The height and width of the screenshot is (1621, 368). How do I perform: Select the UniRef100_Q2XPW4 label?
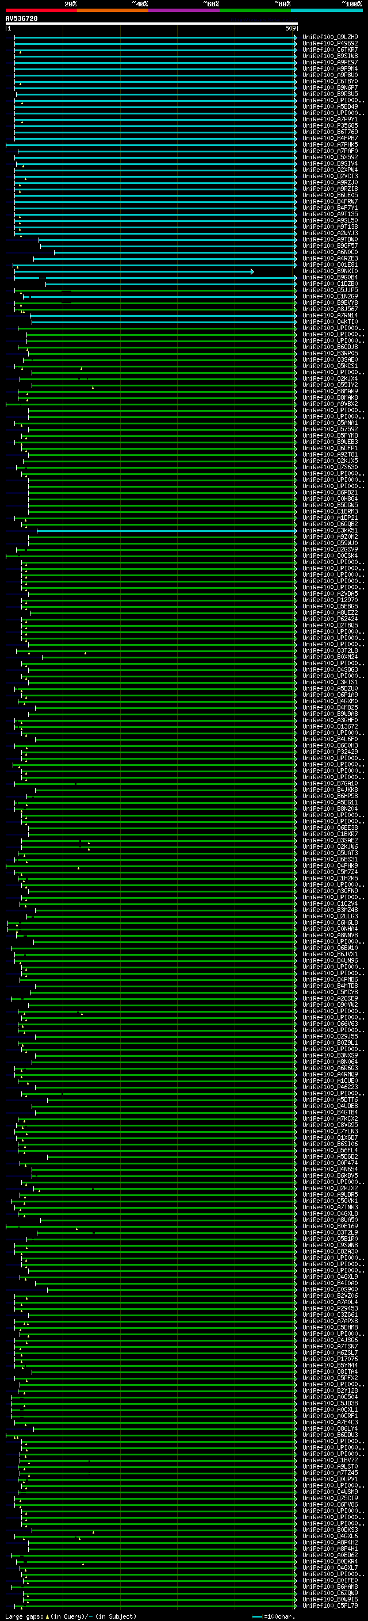pos(330,170)
